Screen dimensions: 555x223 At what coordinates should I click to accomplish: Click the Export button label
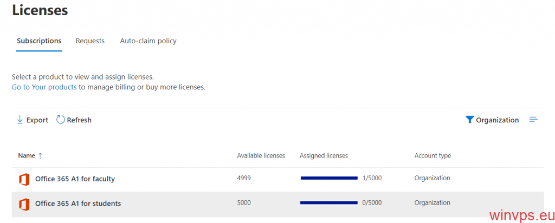pos(37,120)
